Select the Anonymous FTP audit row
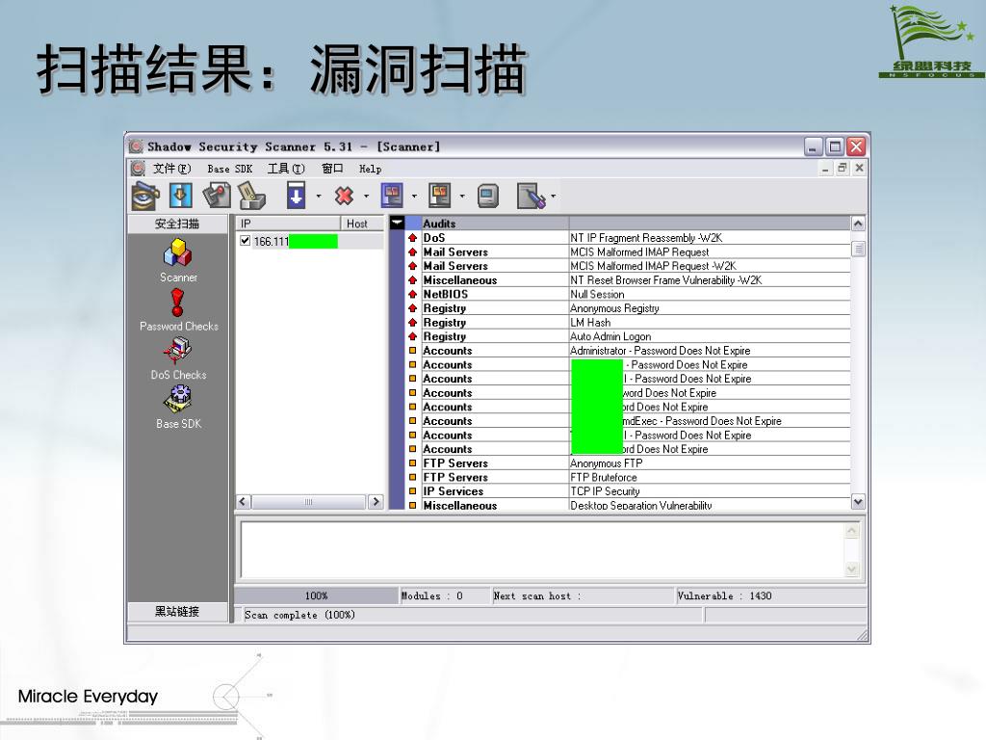986x740 pixels. (x=630, y=463)
